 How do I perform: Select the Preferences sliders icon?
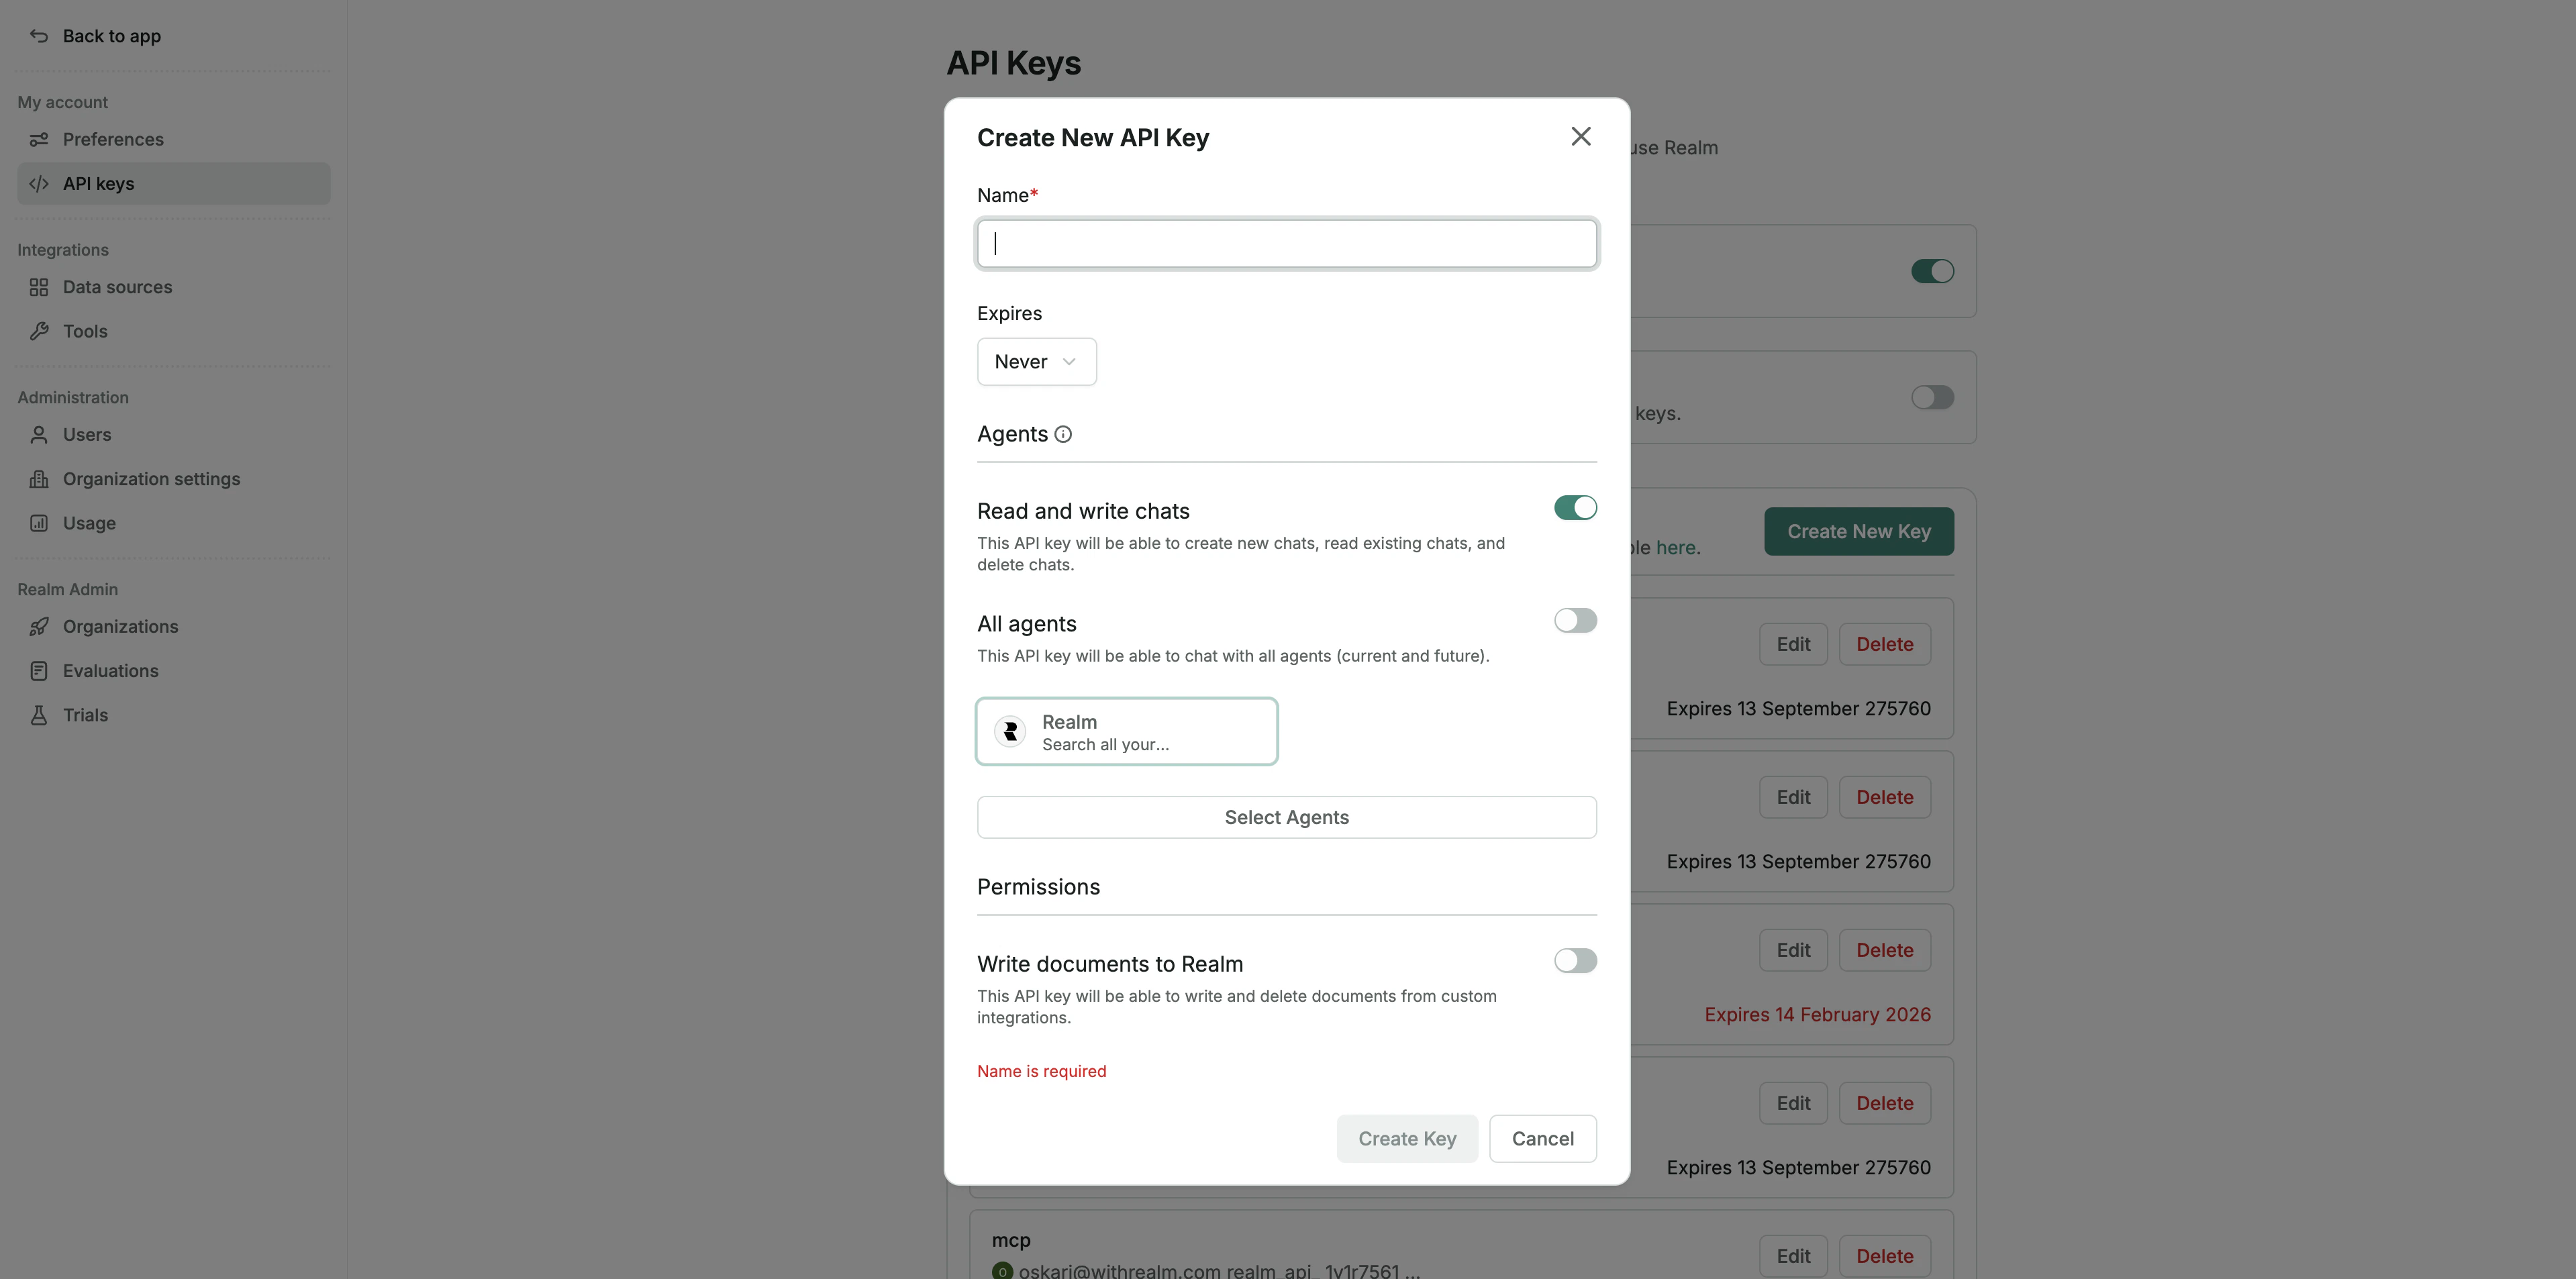coord(39,139)
